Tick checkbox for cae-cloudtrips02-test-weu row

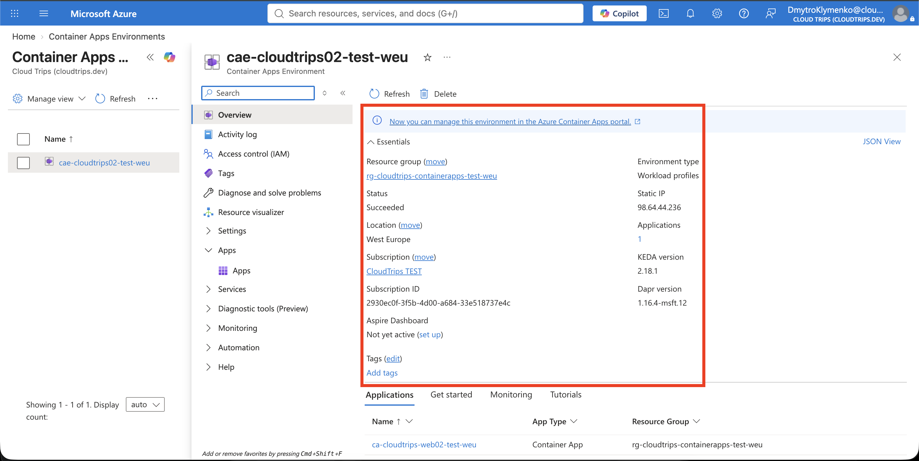pyautogui.click(x=23, y=163)
